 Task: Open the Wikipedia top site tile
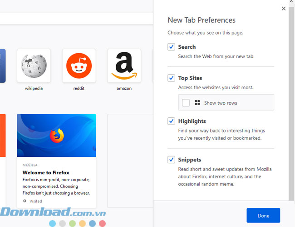pyautogui.click(x=34, y=66)
